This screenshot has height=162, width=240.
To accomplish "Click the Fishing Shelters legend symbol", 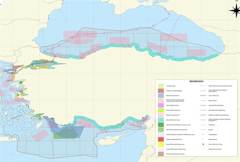I will coord(204,134).
